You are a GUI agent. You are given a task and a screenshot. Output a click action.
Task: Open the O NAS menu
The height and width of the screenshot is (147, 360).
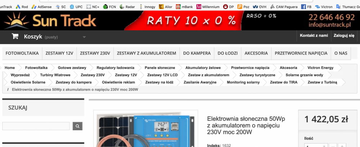tap(341, 53)
